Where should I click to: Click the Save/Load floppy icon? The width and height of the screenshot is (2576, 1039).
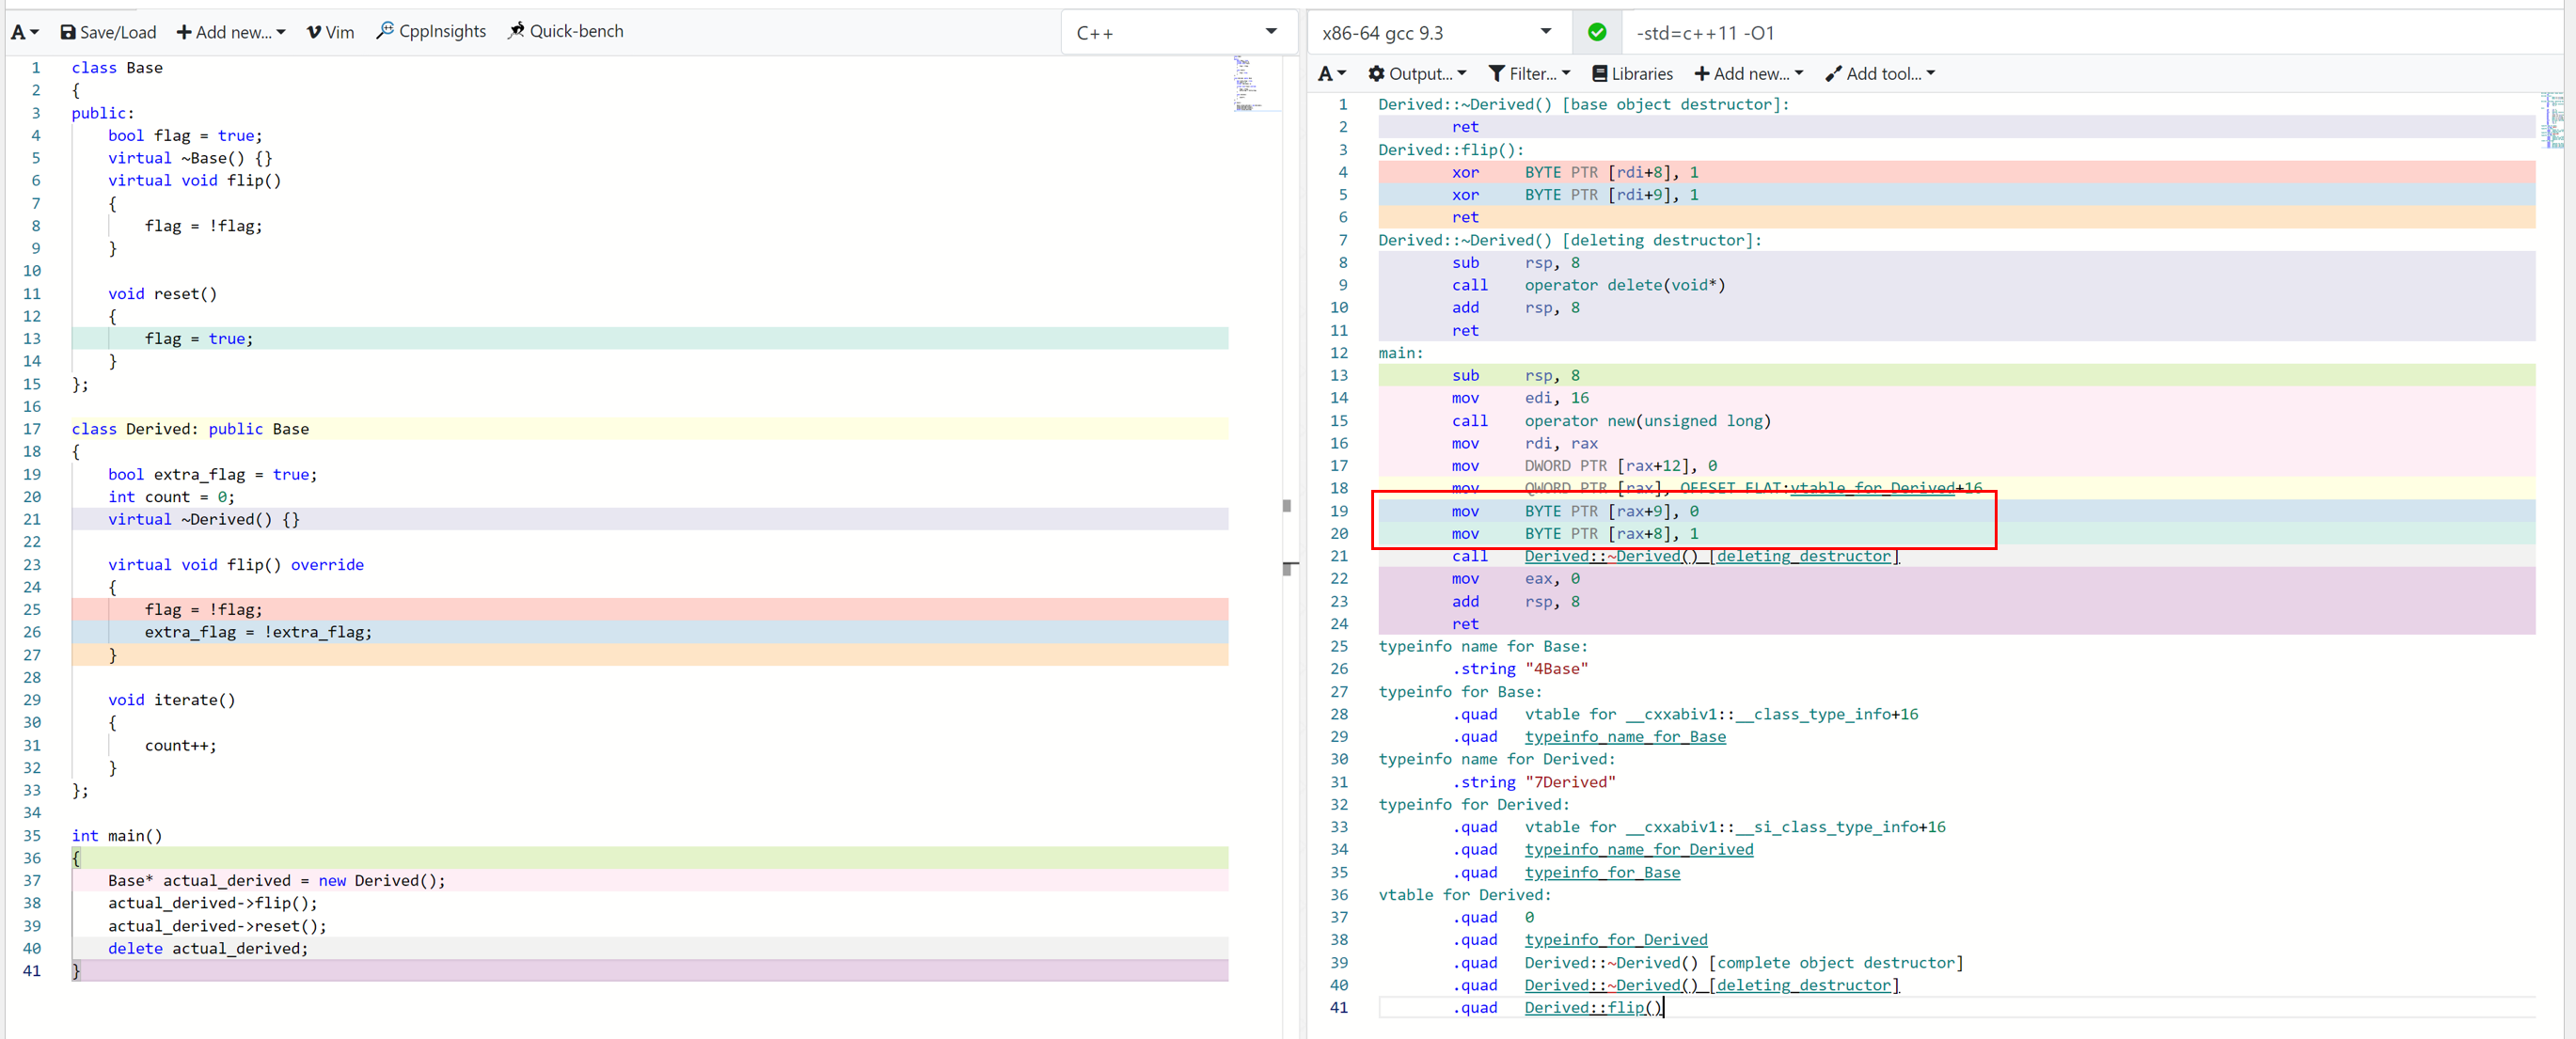pyautogui.click(x=68, y=32)
